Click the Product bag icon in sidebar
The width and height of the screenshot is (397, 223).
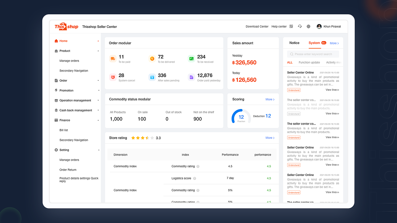click(x=56, y=51)
